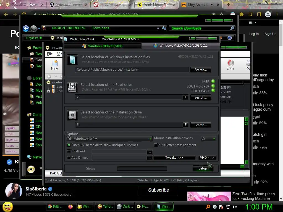The width and height of the screenshot is (283, 212).
Task: Click Search for Boot drive
Action: [201, 97]
